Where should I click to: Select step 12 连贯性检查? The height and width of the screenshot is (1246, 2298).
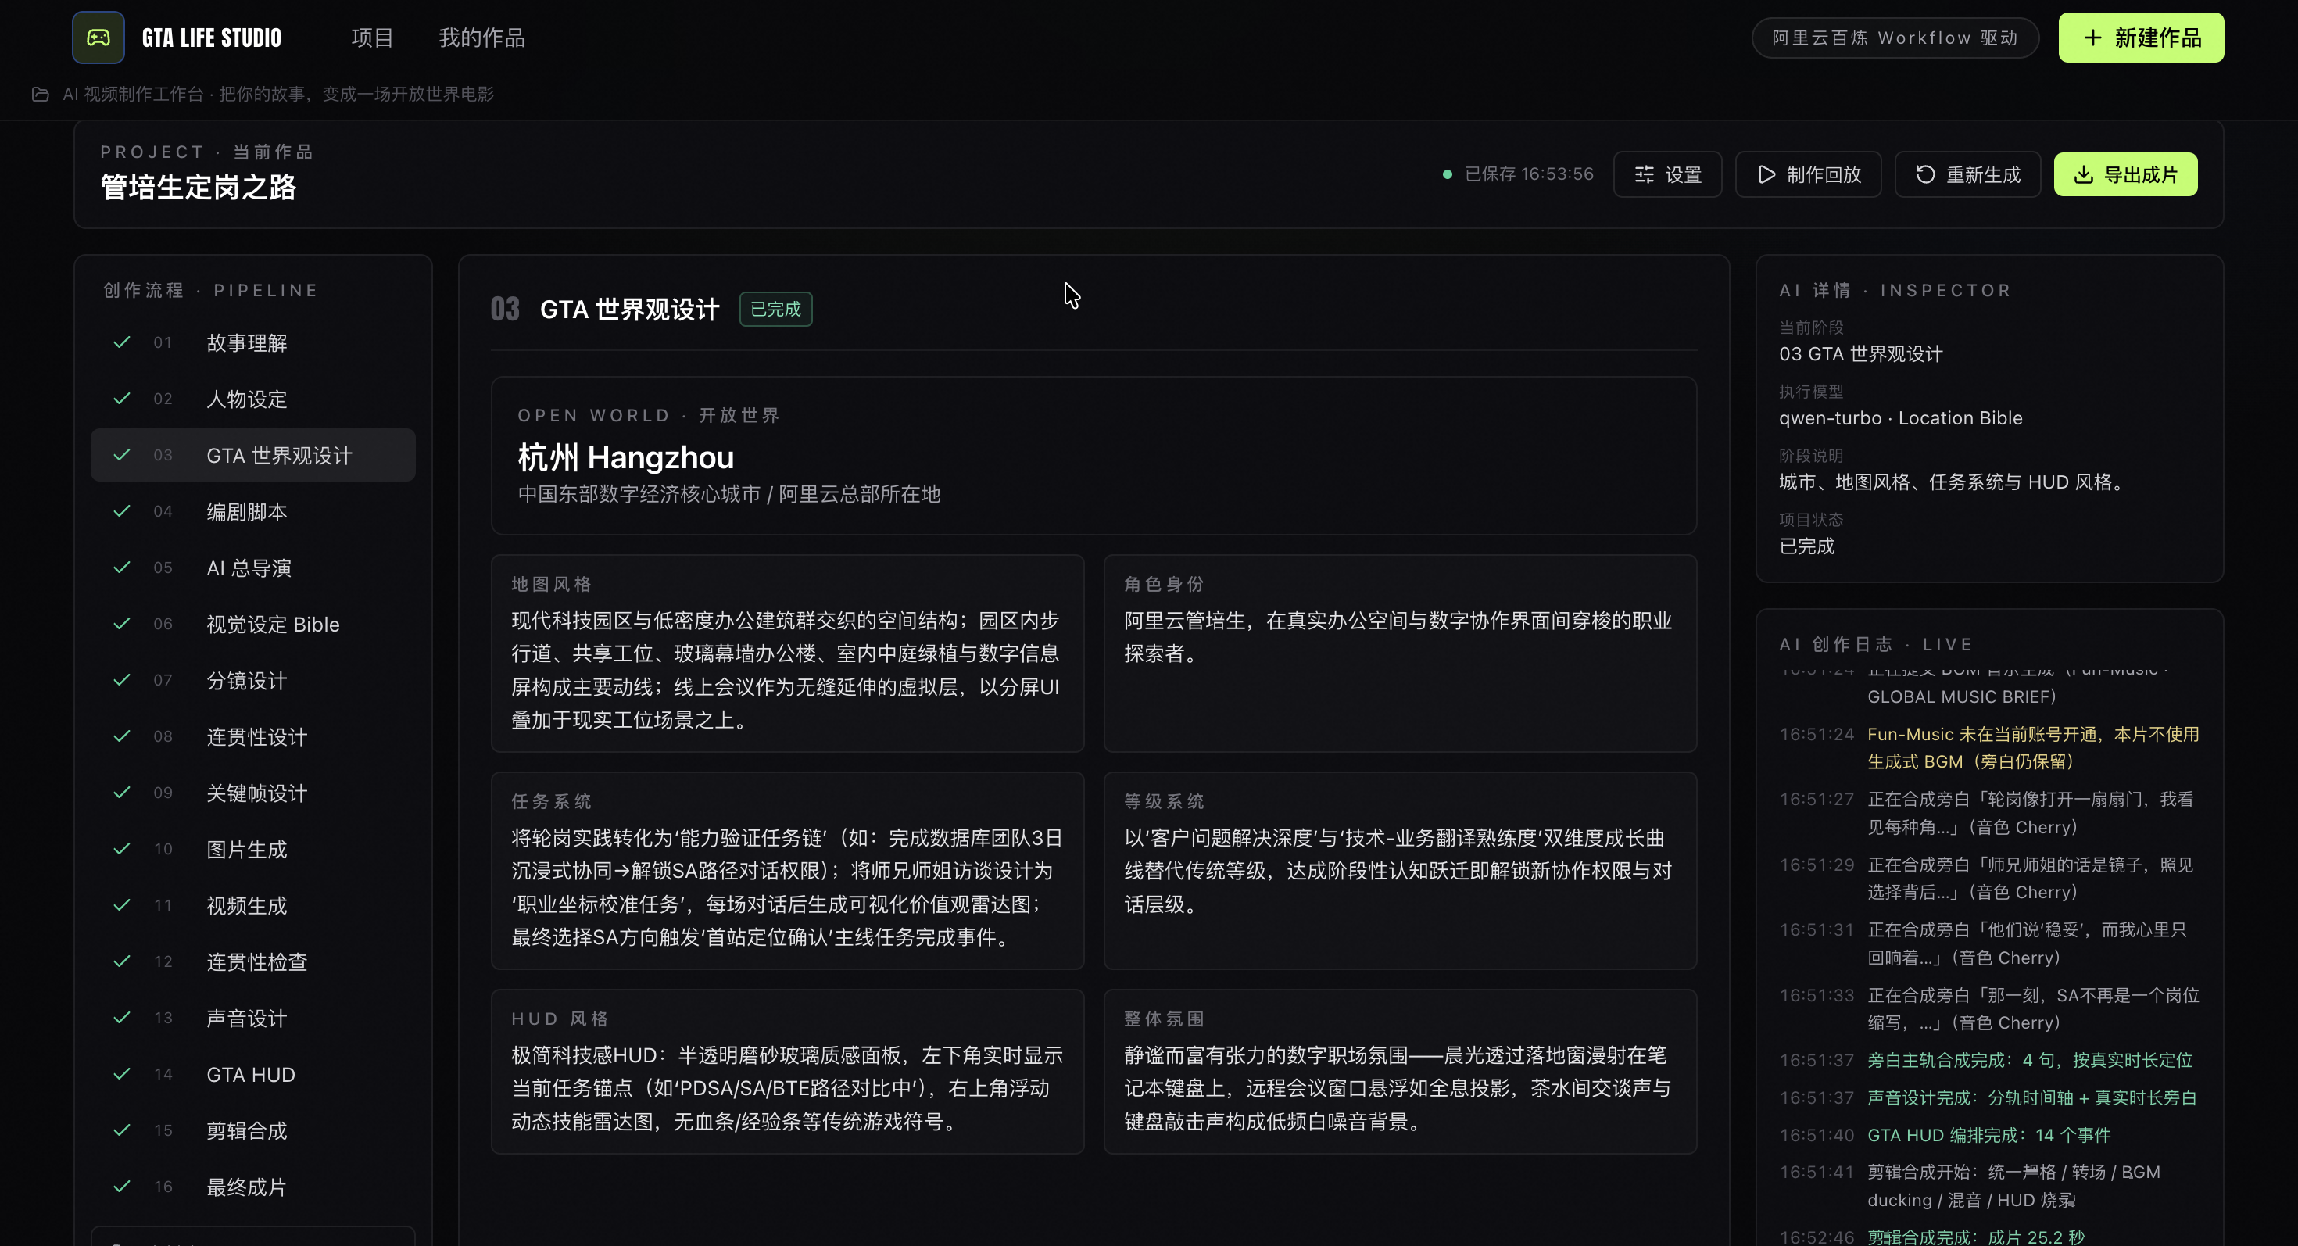[x=253, y=961]
